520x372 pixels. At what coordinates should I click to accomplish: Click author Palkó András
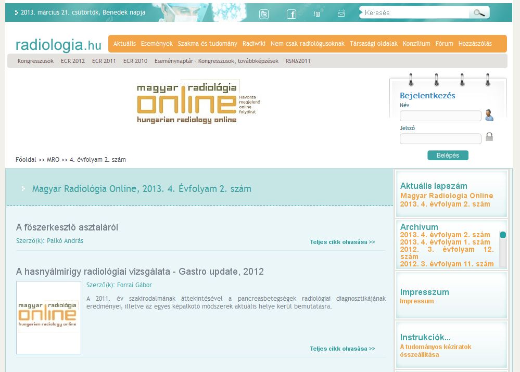pyautogui.click(x=65, y=241)
